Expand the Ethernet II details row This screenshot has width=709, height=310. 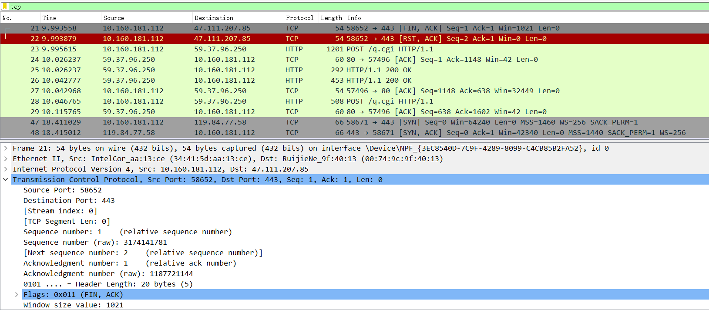6,158
